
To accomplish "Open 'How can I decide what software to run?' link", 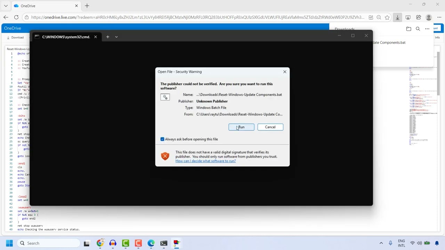I will (x=205, y=161).
